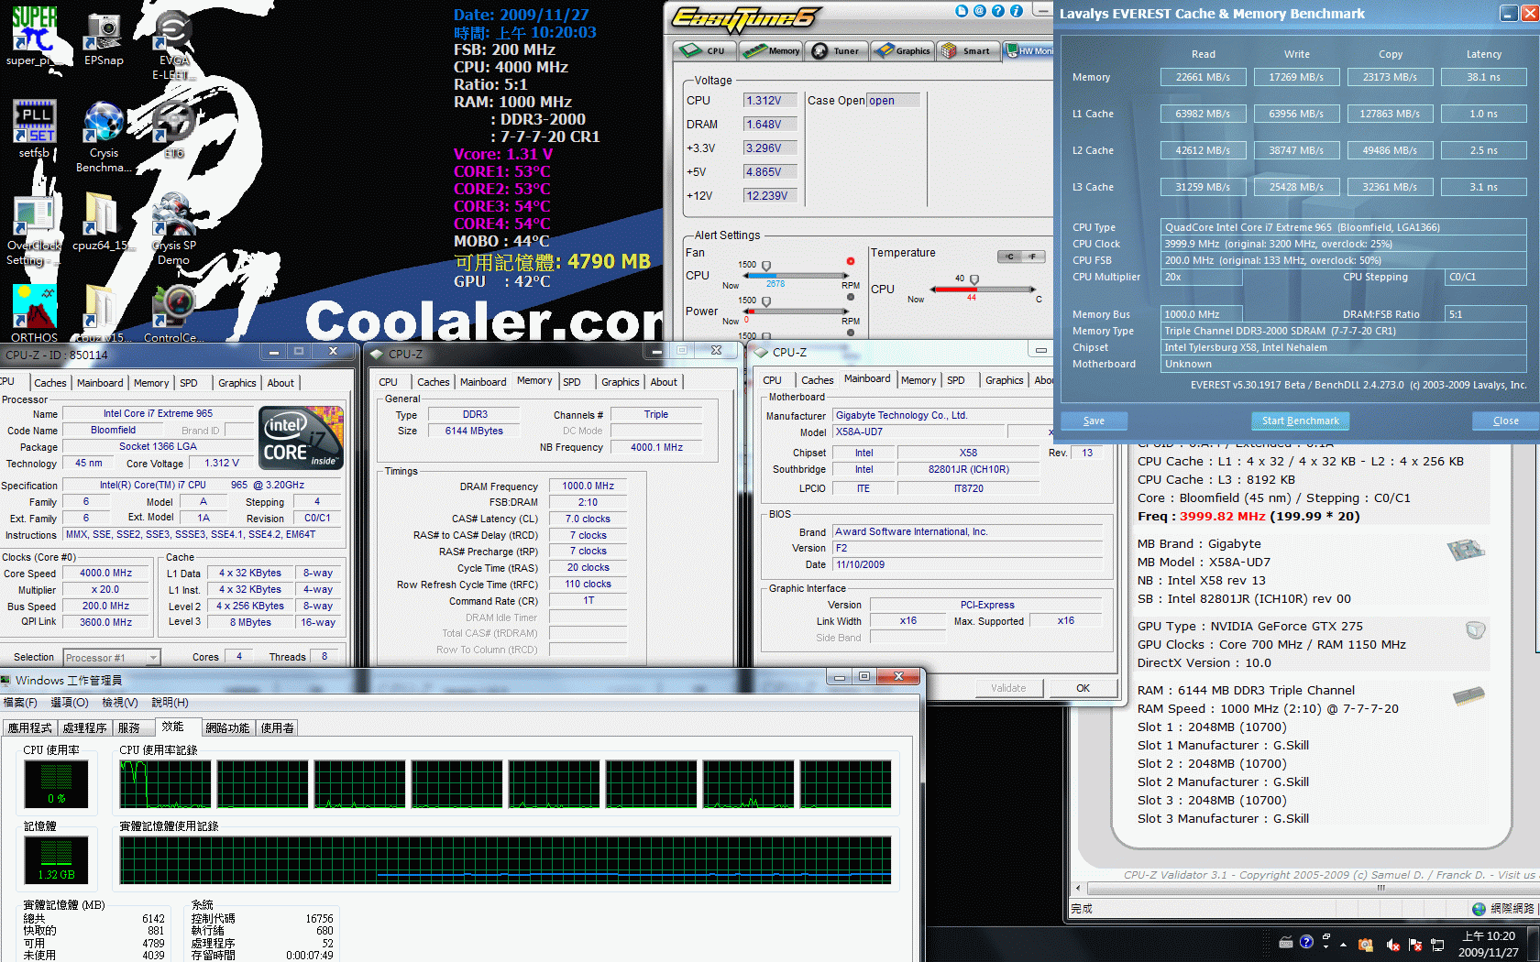Open the ControlCenter desktop shortcut
Viewport: 1540px width, 962px height.
pos(173,313)
